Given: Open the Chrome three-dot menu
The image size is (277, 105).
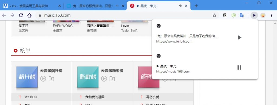Looking at the screenshot, I should coord(272,15).
